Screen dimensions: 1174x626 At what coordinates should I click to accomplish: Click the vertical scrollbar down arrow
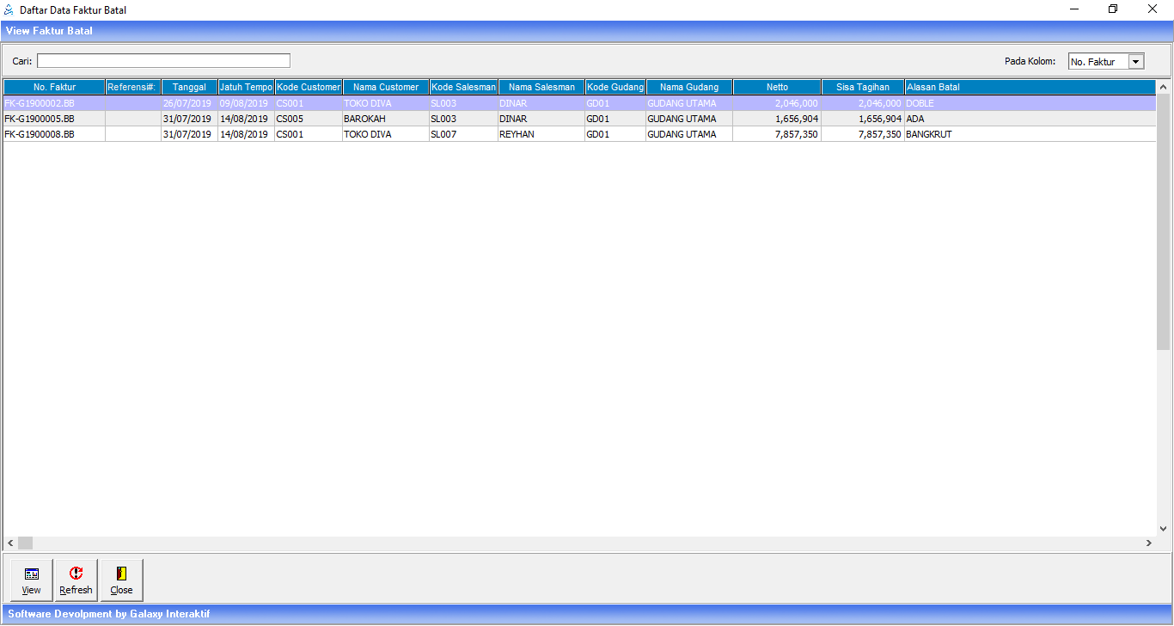coord(1164,529)
